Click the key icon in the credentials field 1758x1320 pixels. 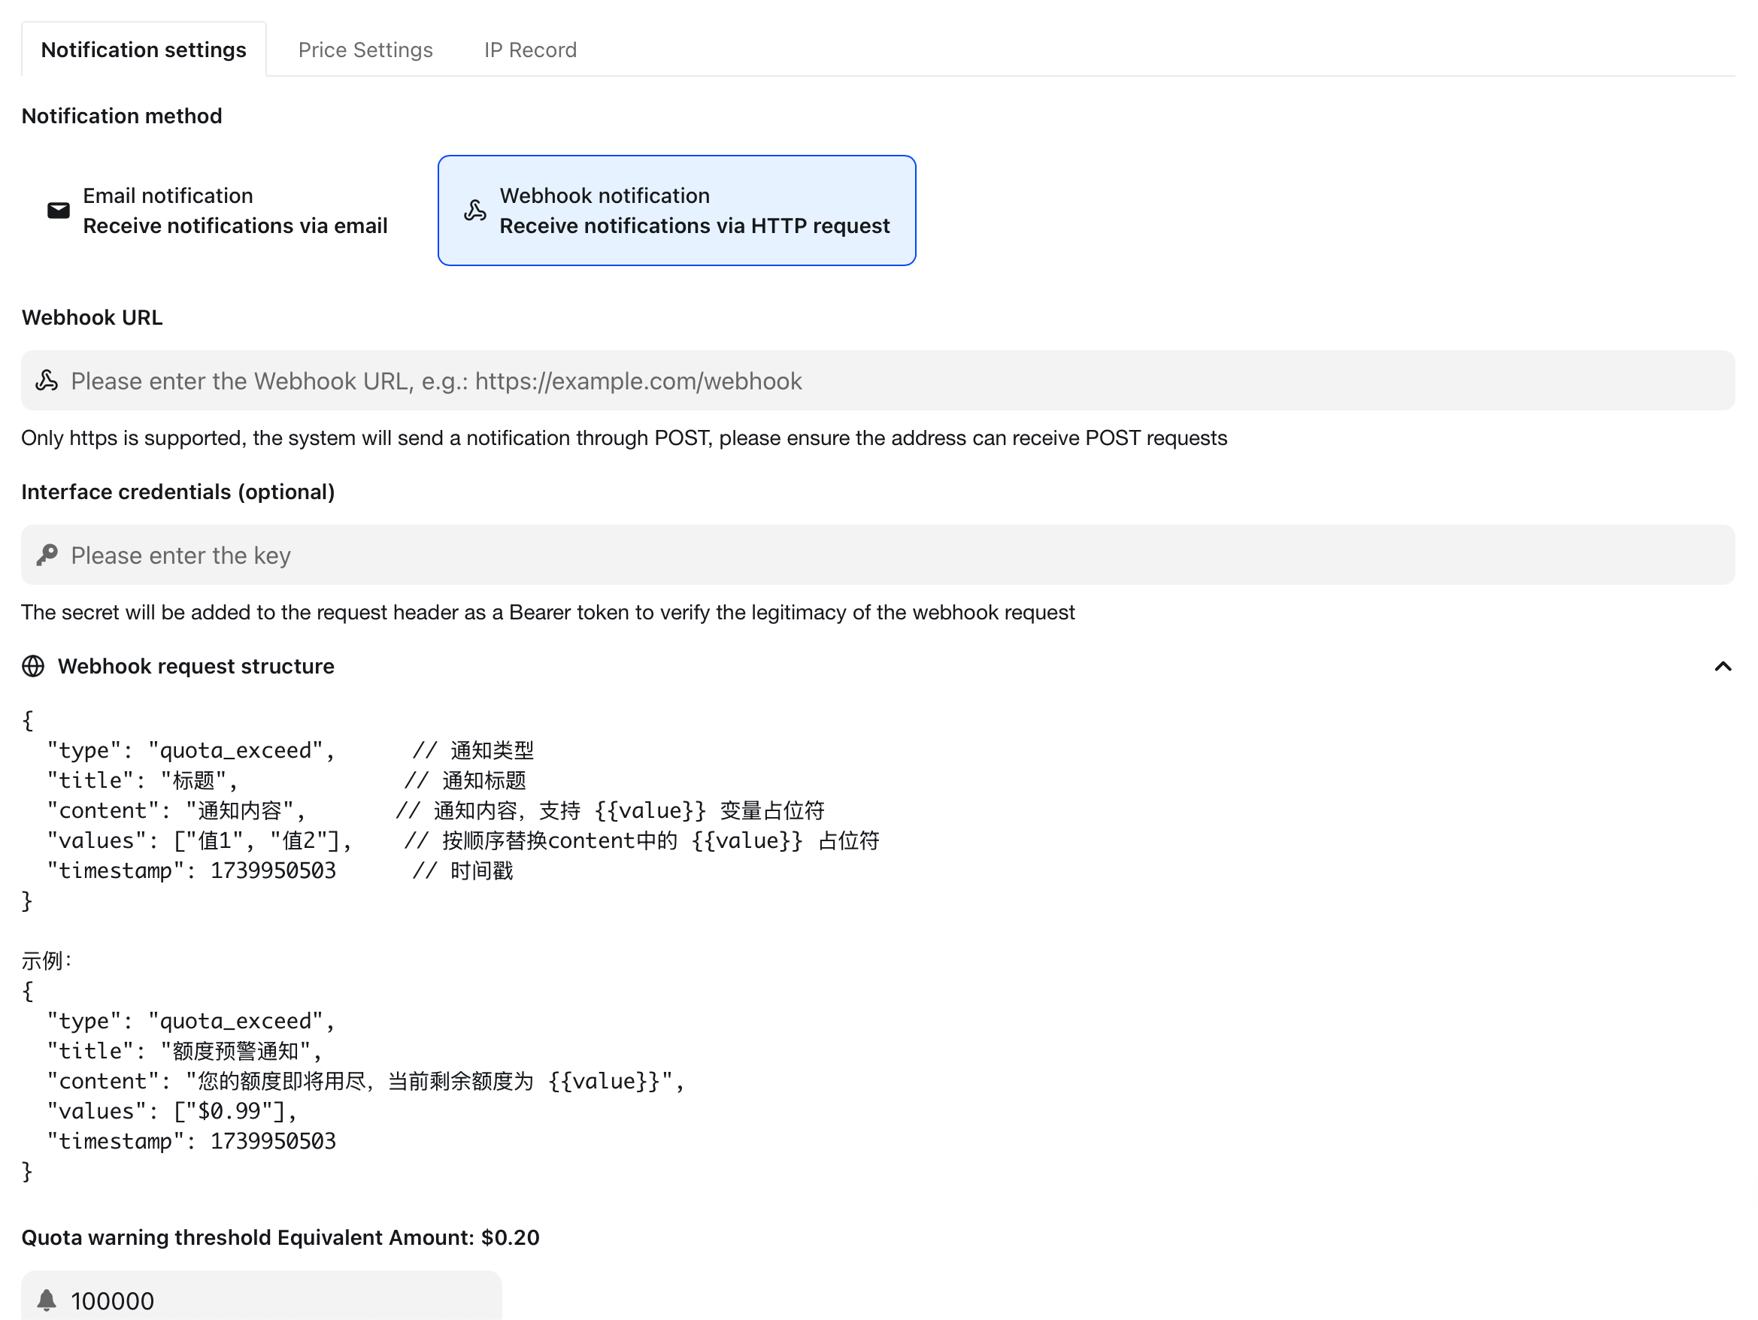coord(46,555)
